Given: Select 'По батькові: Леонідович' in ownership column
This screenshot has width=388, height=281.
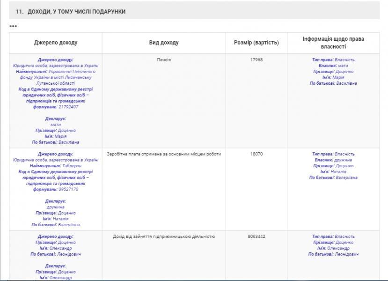Looking at the screenshot, I should click(333, 254).
